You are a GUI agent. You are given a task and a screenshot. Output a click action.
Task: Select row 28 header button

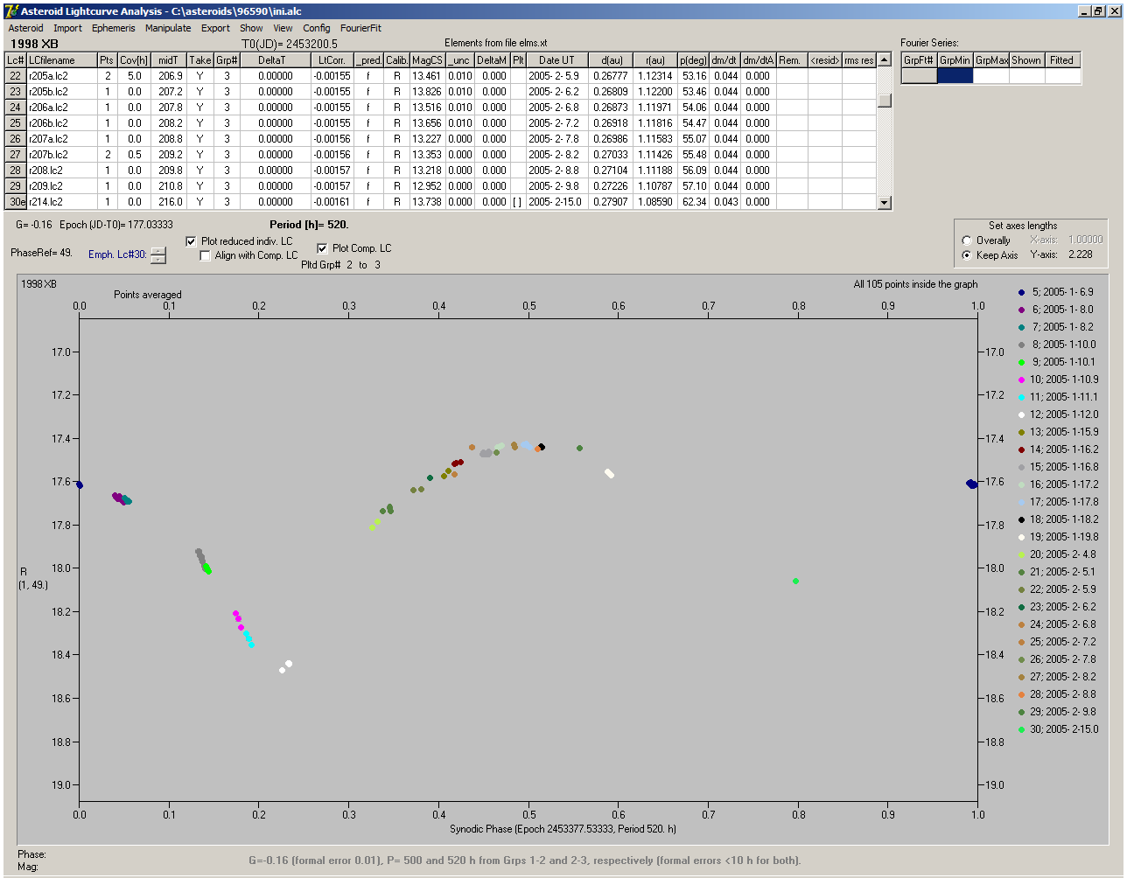pyautogui.click(x=16, y=171)
